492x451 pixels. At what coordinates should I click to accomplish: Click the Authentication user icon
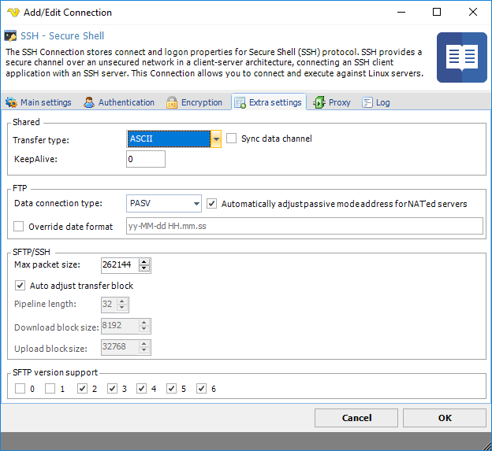[90, 102]
